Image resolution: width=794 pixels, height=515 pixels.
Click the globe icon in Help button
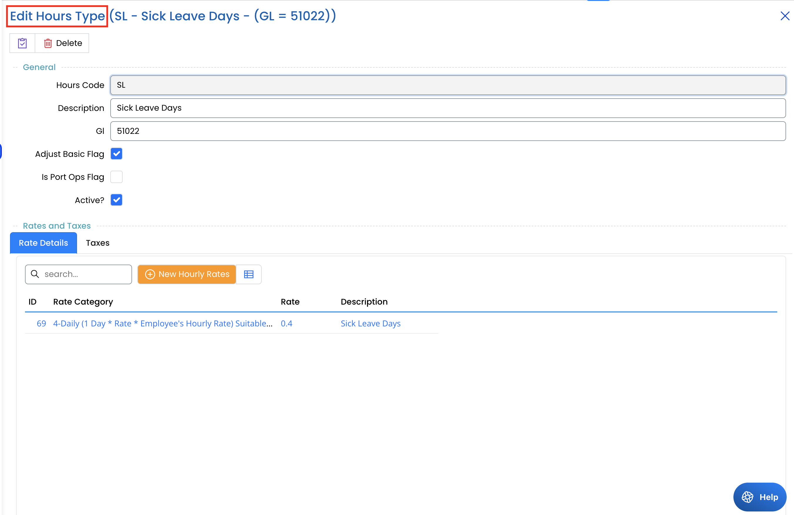pos(747,497)
